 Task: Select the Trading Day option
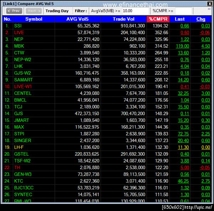tap(57, 11)
